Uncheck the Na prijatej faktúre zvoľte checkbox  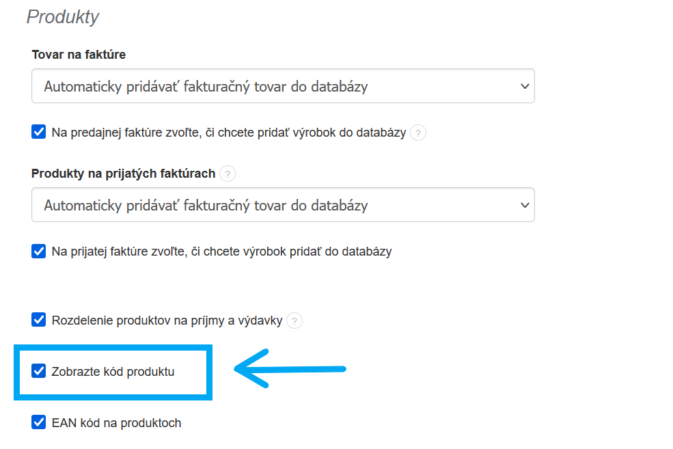click(39, 251)
